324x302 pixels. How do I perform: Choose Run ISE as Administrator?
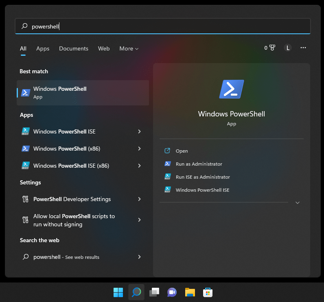[x=203, y=177]
